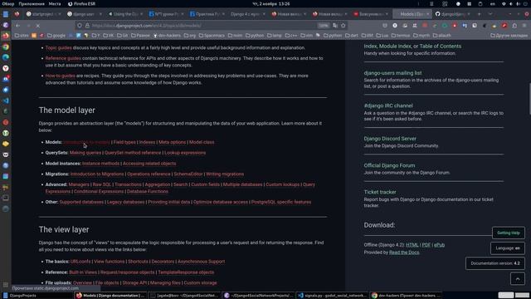The width and height of the screenshot is (531, 299).
Task: Click 'Обзор' activities in top bar
Action: (x=8, y=3)
